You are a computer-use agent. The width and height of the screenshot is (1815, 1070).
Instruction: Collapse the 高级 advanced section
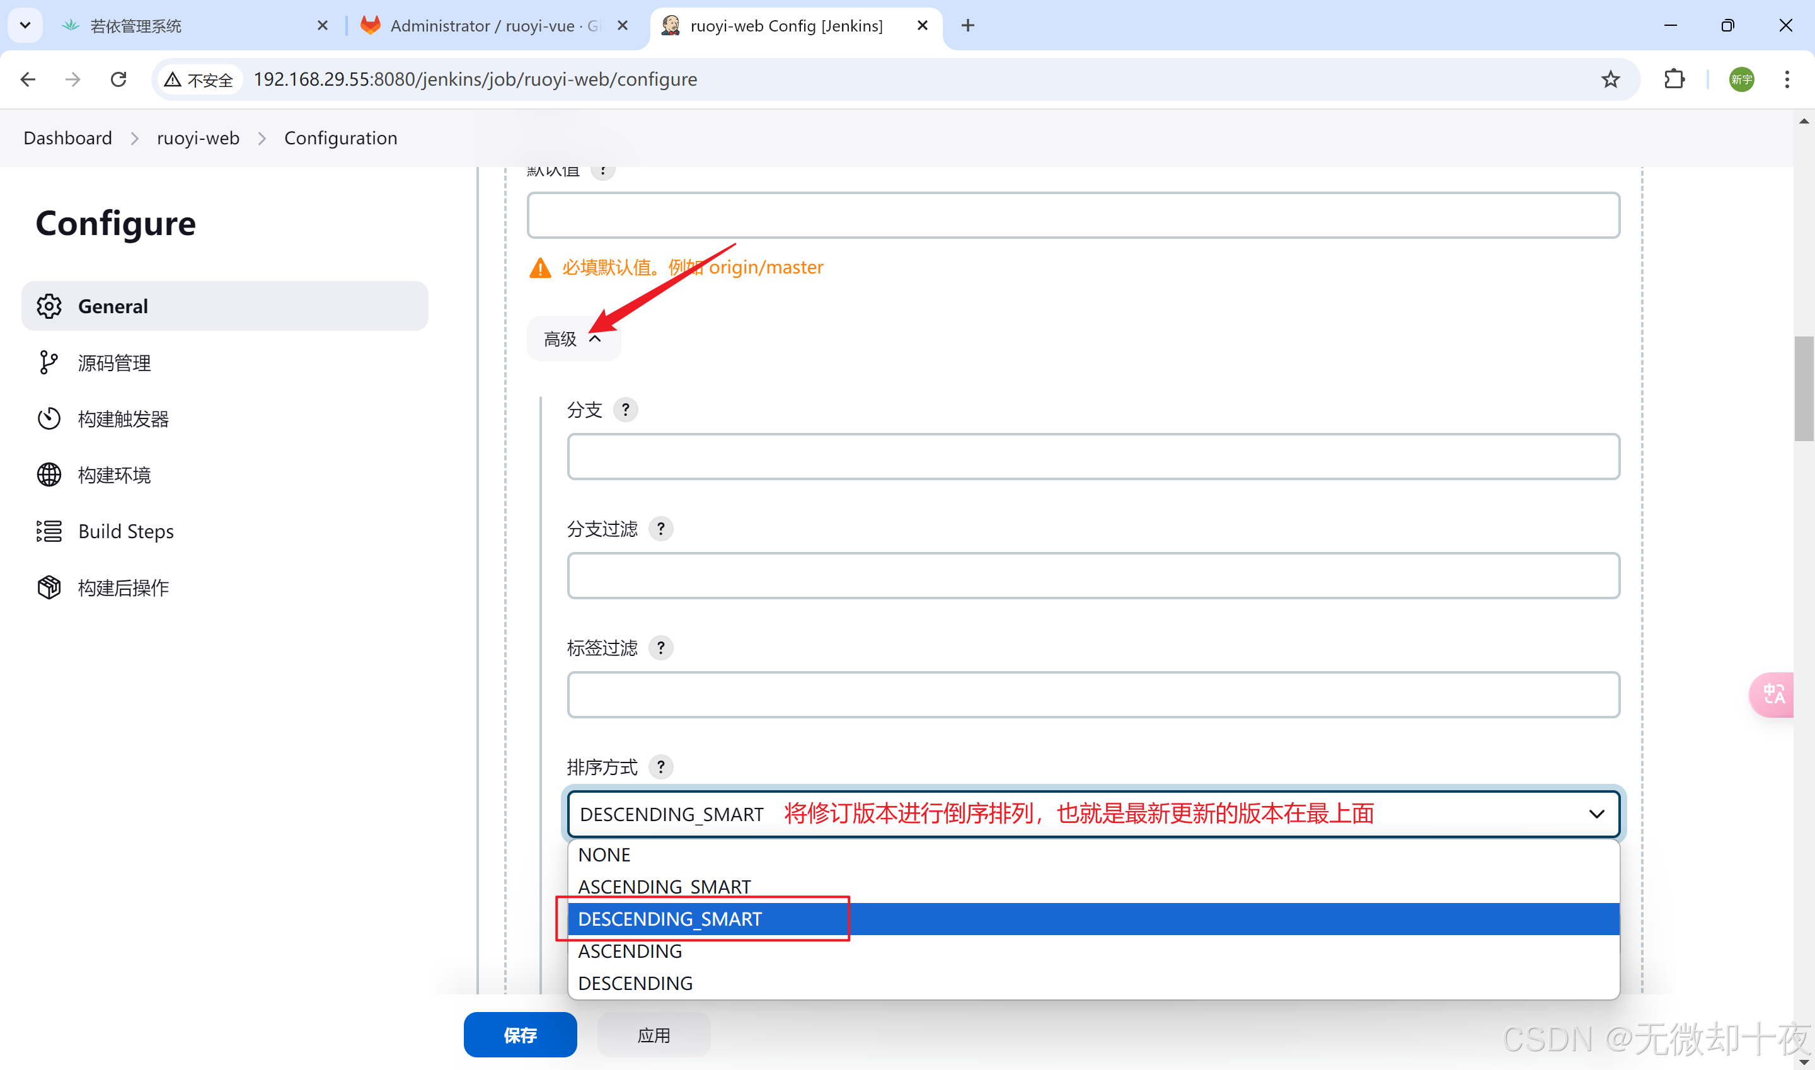[573, 339]
